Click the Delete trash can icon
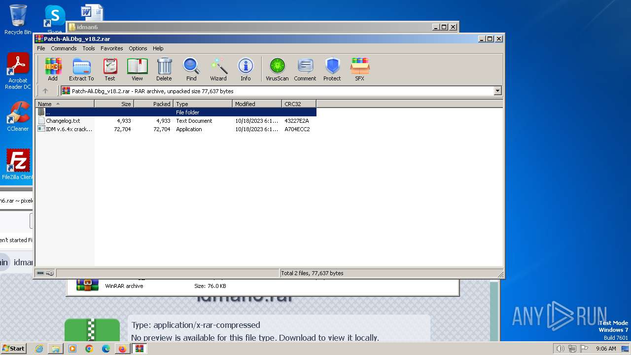631x355 pixels. (164, 69)
